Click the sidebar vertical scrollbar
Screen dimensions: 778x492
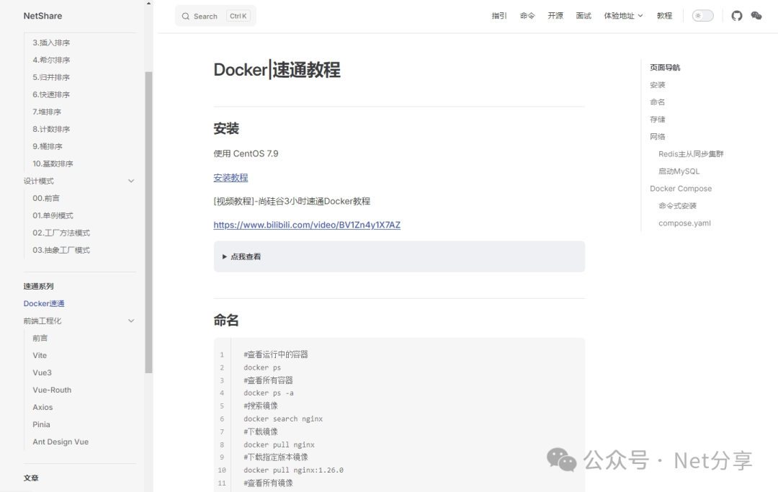coord(149,222)
